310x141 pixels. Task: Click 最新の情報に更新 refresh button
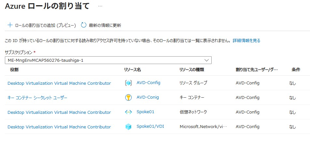(x=105, y=25)
